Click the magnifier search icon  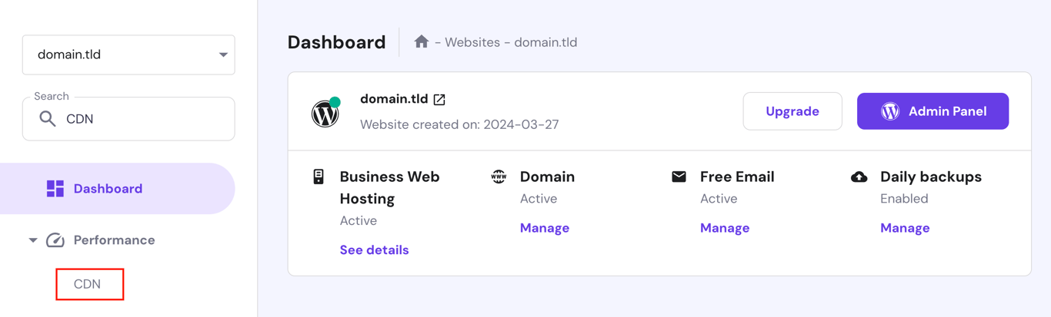(48, 119)
